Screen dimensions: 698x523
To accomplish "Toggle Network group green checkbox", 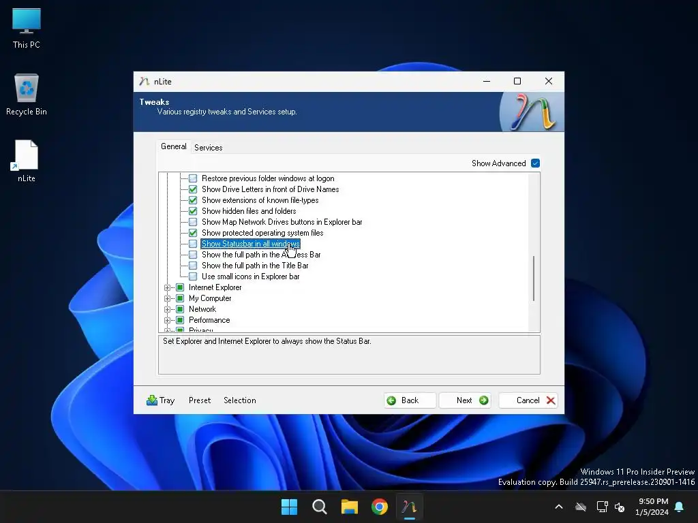I will click(x=180, y=309).
